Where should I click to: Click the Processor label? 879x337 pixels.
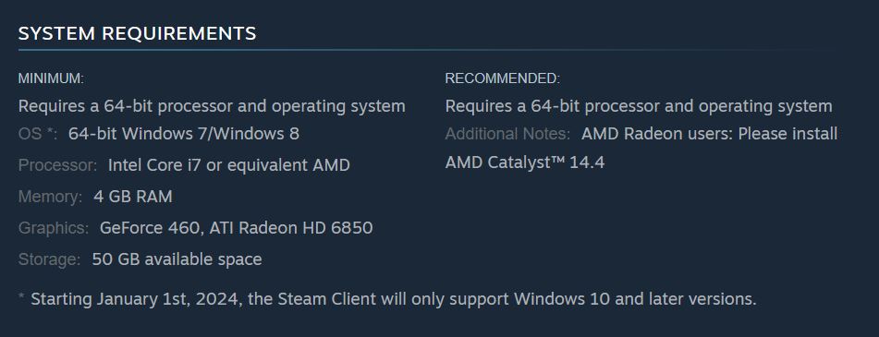click(58, 165)
